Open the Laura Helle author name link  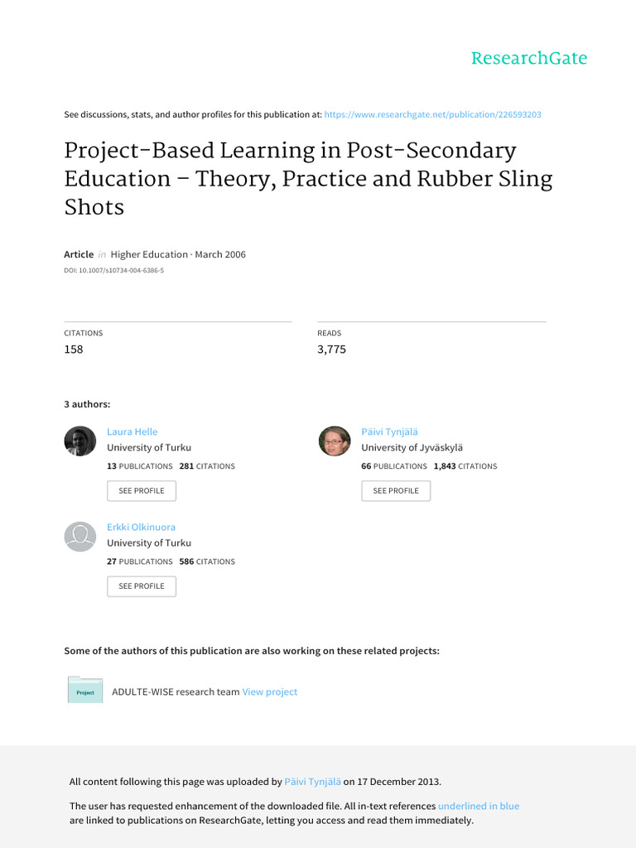[132, 431]
